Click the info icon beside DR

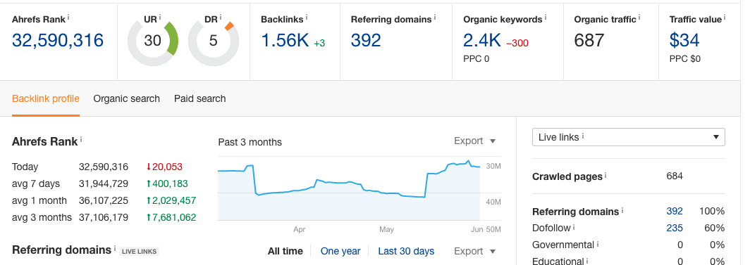click(x=221, y=17)
